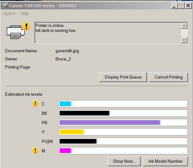The image size is (193, 168).
Task: Click the 'Estimated ink levels' heading
Action: (x=24, y=94)
